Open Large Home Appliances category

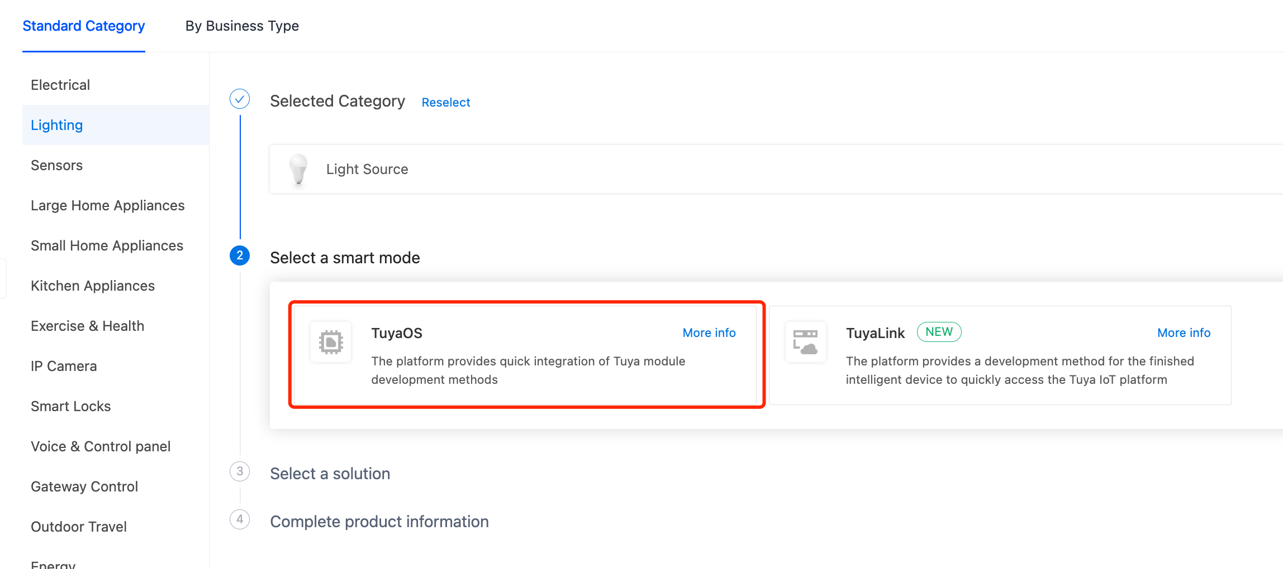coord(116,205)
